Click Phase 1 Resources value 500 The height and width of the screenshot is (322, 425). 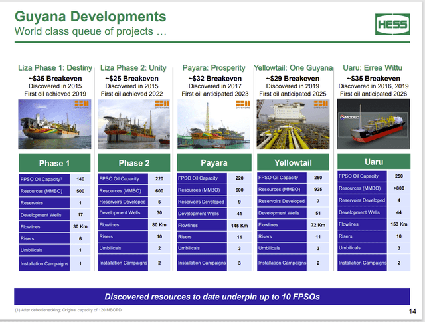pos(80,191)
